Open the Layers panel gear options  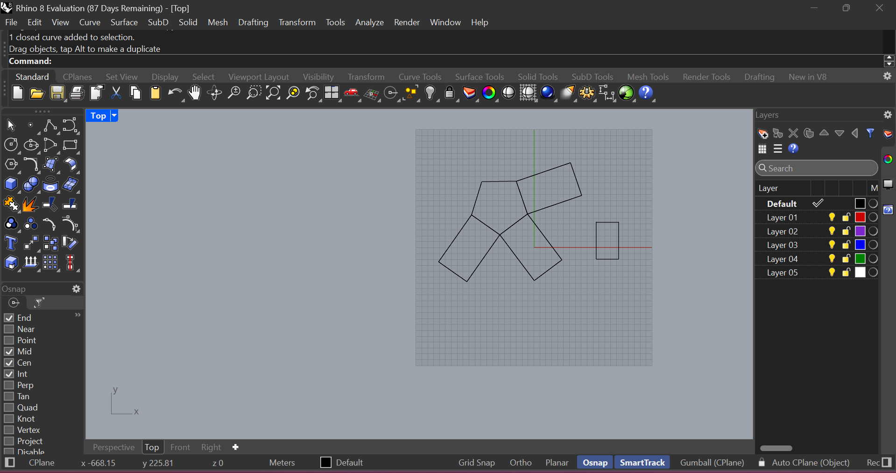pos(888,115)
